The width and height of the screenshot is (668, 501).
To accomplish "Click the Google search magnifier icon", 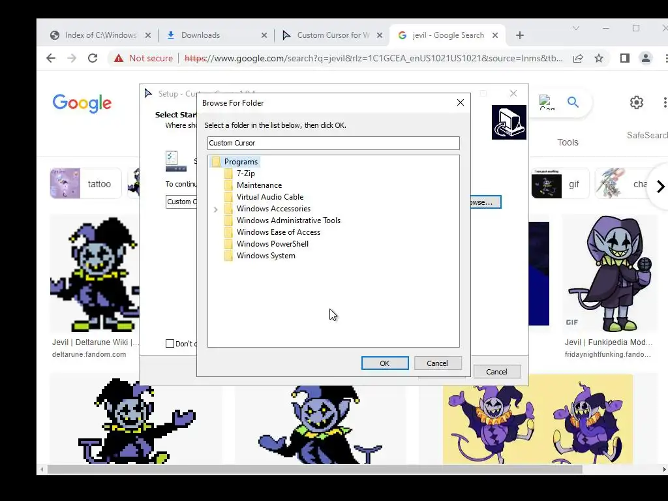I will tap(573, 102).
